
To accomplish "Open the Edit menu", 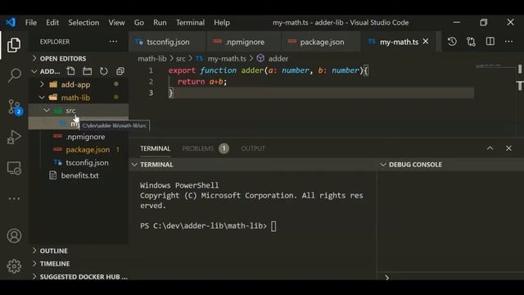I will 52,22.
